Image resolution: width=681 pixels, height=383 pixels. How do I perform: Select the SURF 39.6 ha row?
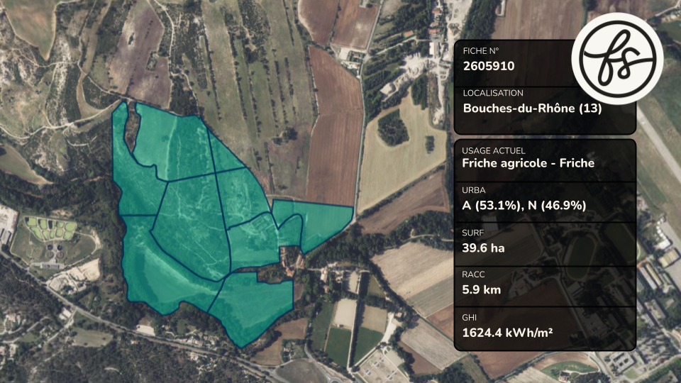click(x=545, y=244)
